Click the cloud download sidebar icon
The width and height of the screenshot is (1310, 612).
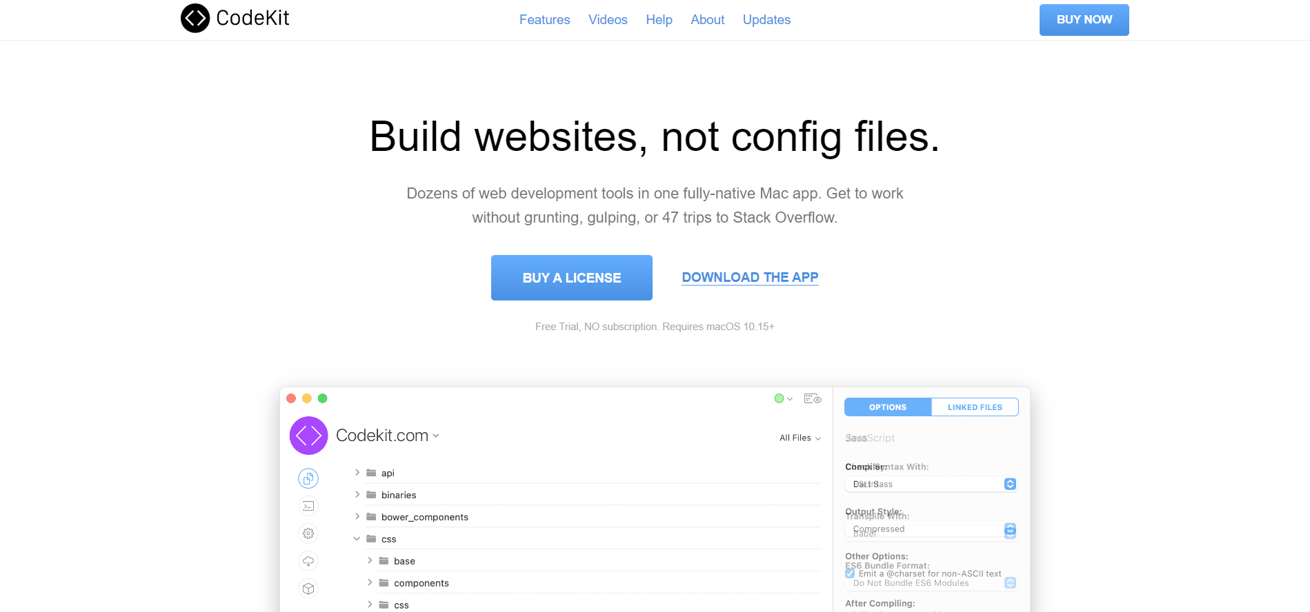coord(308,561)
